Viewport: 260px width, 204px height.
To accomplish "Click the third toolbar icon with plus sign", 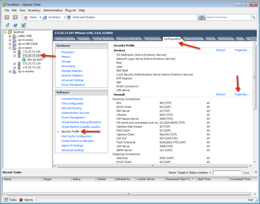I will click(x=23, y=25).
